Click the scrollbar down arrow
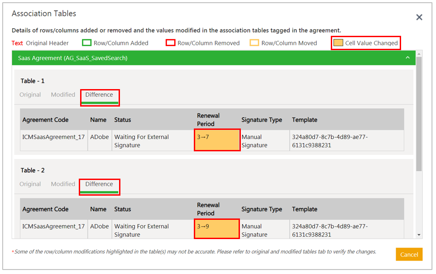 (x=419, y=235)
